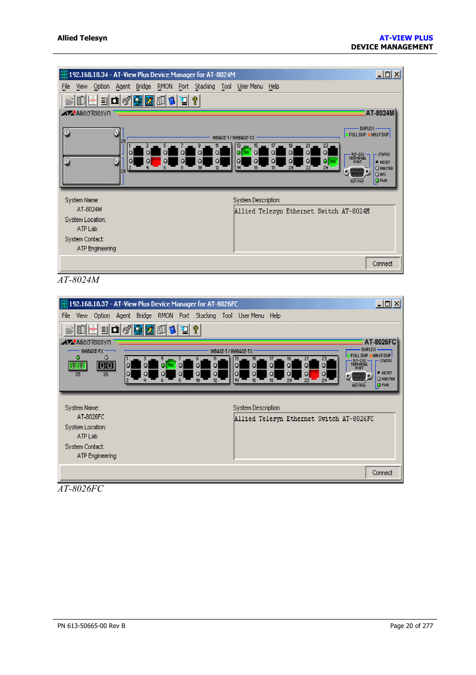The image size is (476, 675).
Task: Open the Agent menu in AT-8024M window
Action: coord(123,86)
